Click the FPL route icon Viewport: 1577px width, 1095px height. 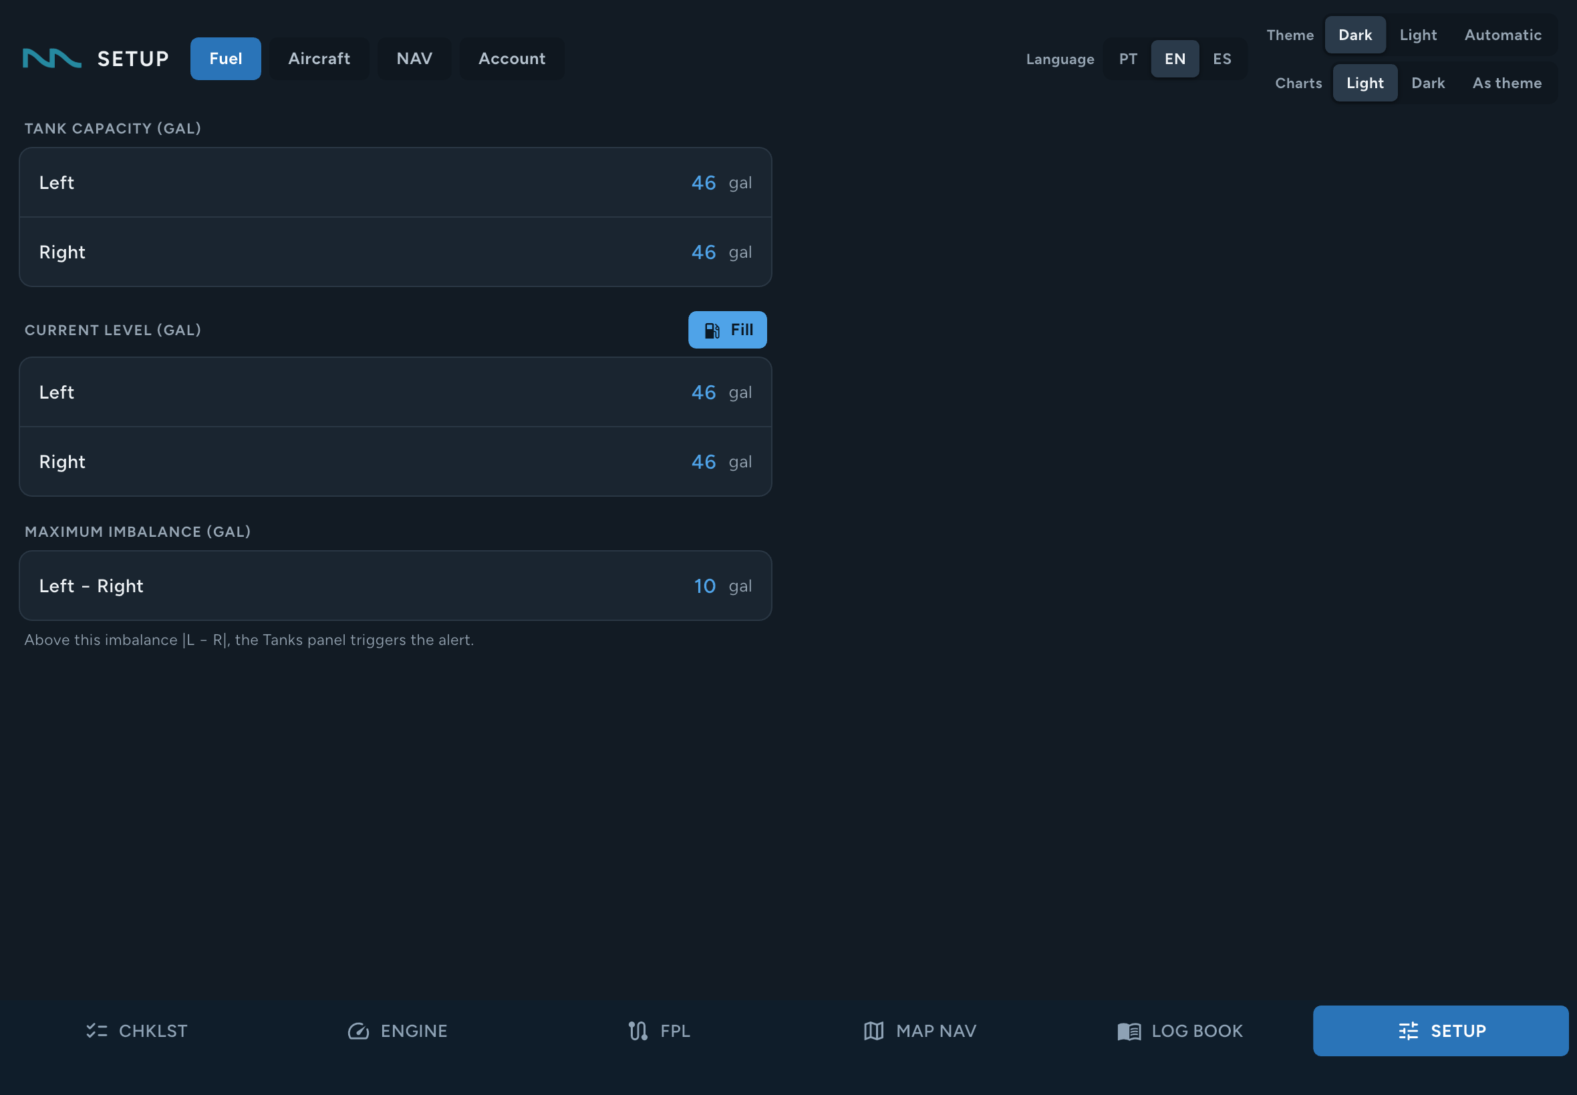(x=637, y=1030)
